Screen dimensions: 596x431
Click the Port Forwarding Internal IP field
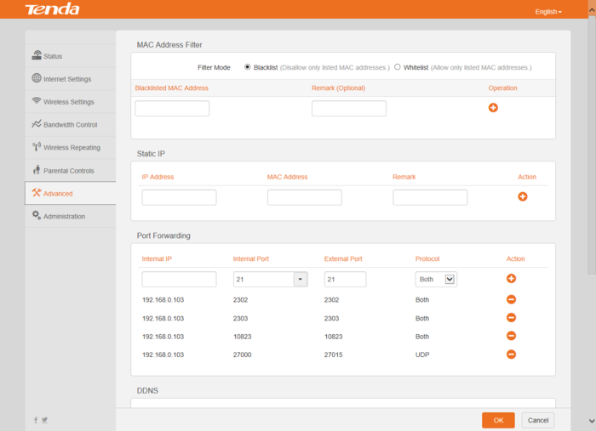179,279
